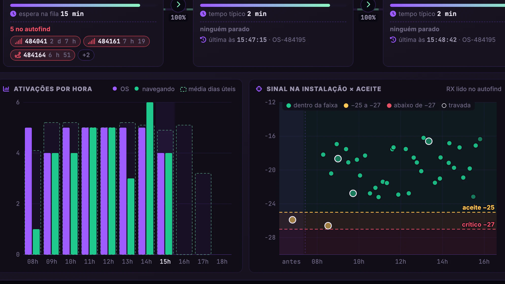Select the short green navegando bar at 08h

[36, 242]
